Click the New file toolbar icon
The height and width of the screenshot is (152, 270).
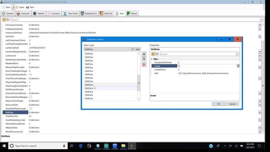point(4,7)
